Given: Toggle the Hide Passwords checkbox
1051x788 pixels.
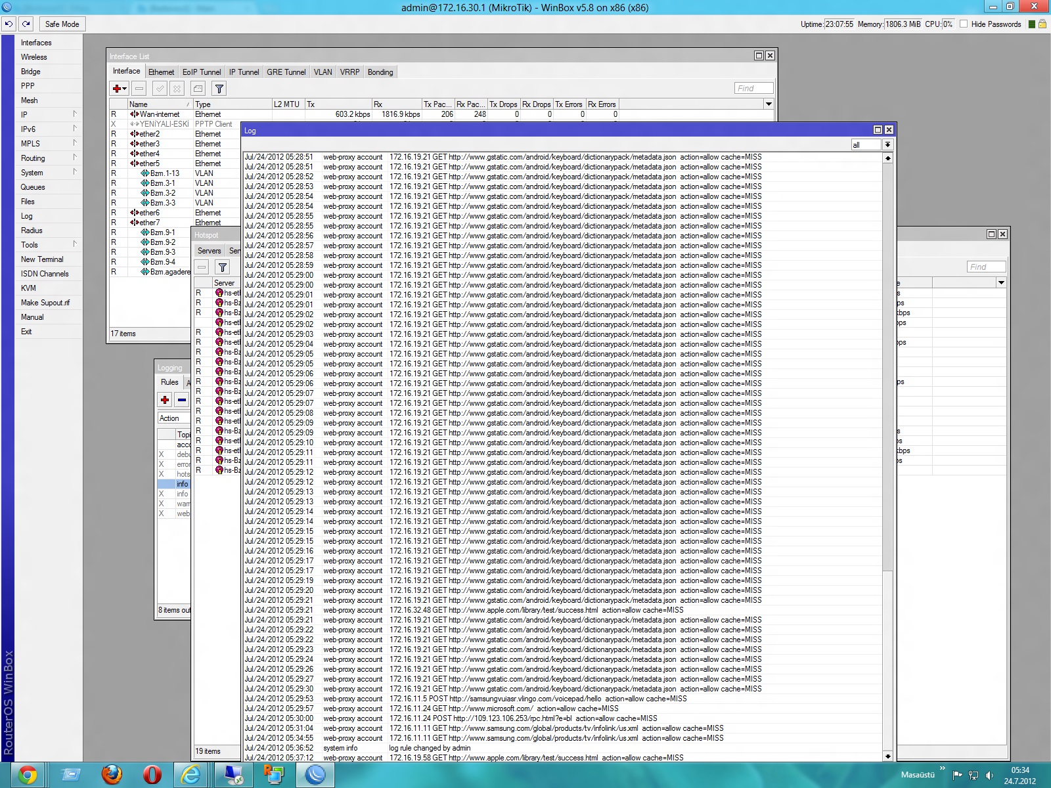Looking at the screenshot, I should click(964, 24).
